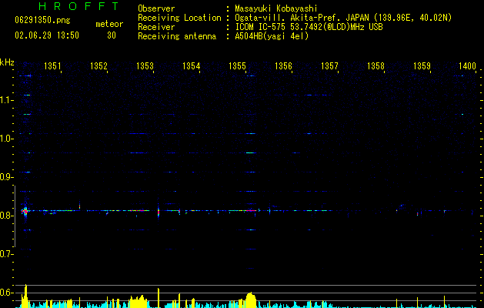The image size is (484, 308).
Task: Click the meteor label
Action: (x=109, y=24)
